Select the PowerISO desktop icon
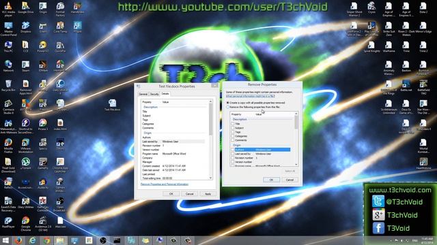 pyautogui.click(x=43, y=47)
